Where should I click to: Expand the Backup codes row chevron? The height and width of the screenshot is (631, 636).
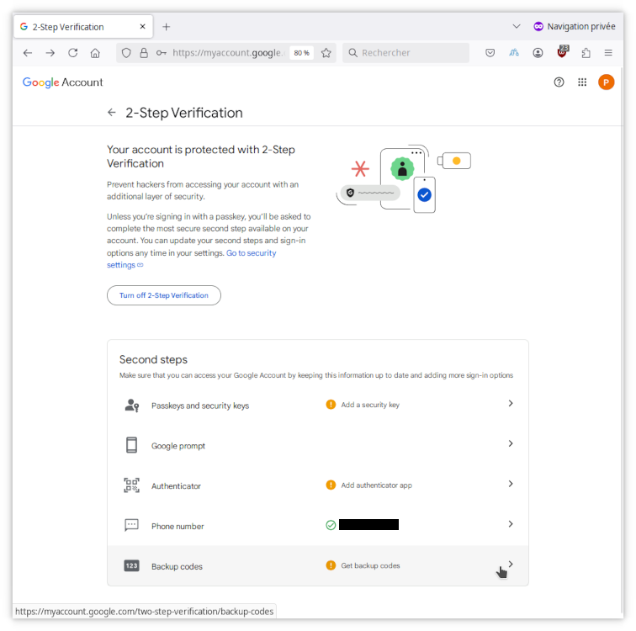(511, 564)
